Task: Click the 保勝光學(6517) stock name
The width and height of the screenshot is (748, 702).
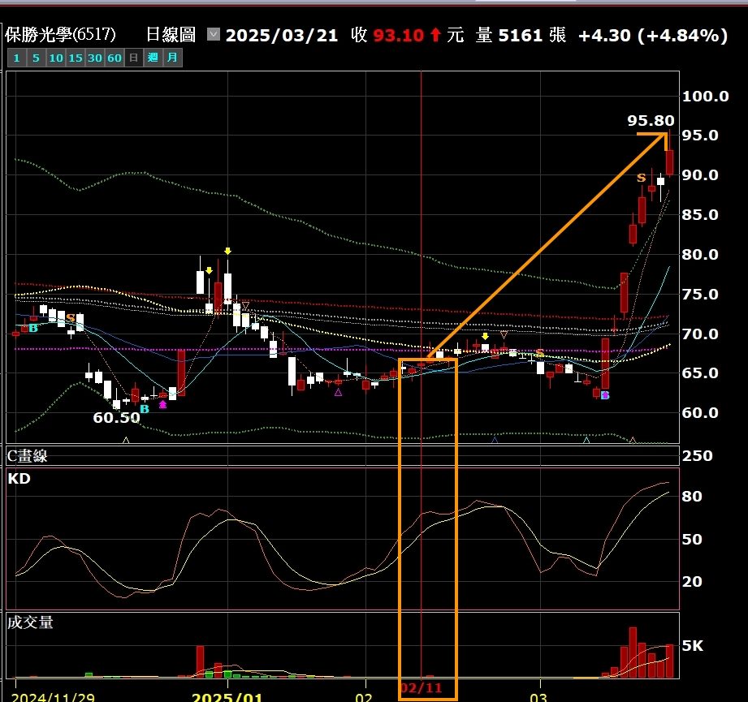Action: pyautogui.click(x=61, y=35)
